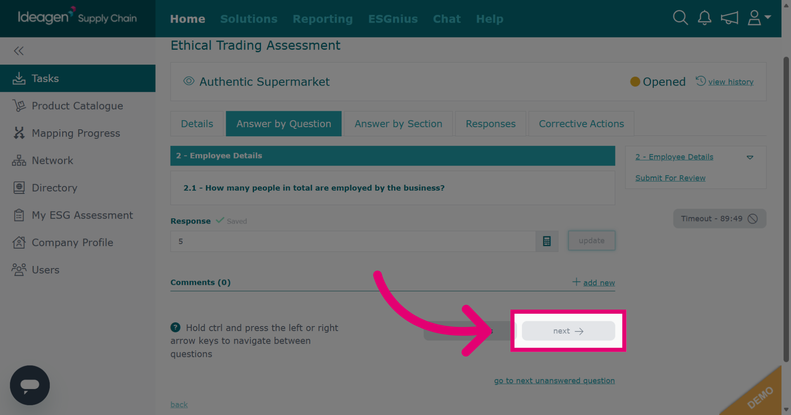Image resolution: width=791 pixels, height=415 pixels.
Task: Click the next question button
Action: pos(568,331)
